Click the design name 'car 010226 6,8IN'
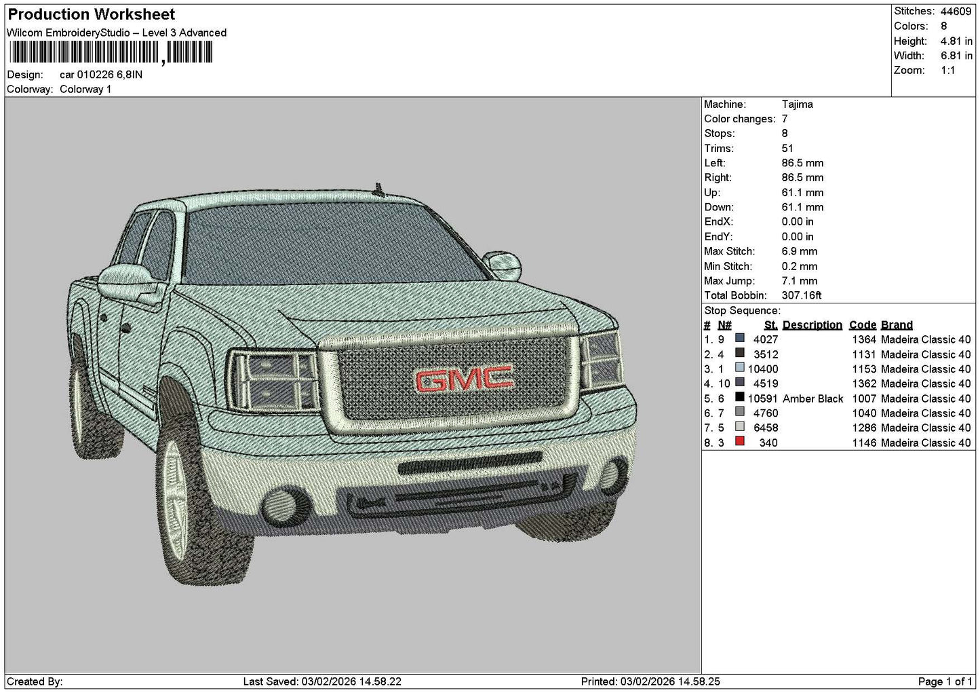The width and height of the screenshot is (980, 693). 101,75
